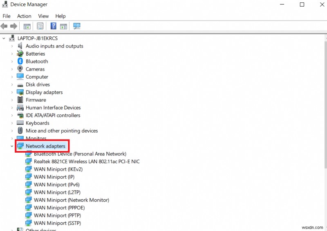Screen dimensions: 327x231
Task: Open the Help menu
Action: (60, 16)
